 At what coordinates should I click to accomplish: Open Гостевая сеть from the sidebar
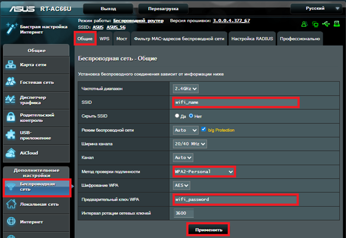[x=36, y=82]
